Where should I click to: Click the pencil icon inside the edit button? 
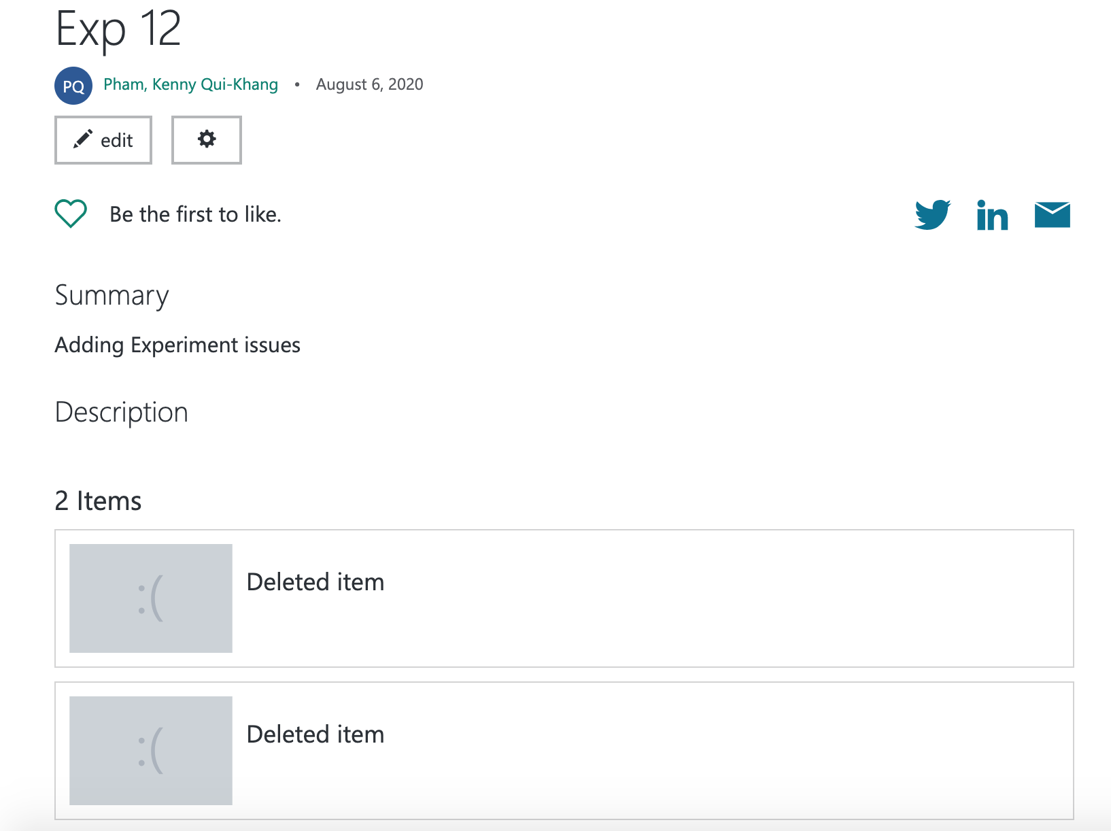tap(83, 139)
